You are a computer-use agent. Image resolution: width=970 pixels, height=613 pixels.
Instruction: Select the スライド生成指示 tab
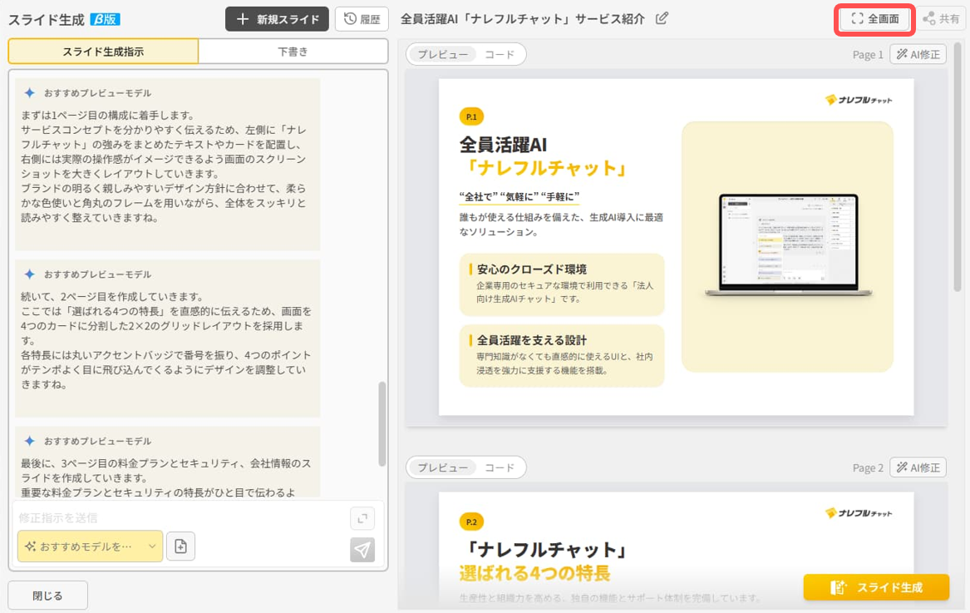coord(103,52)
